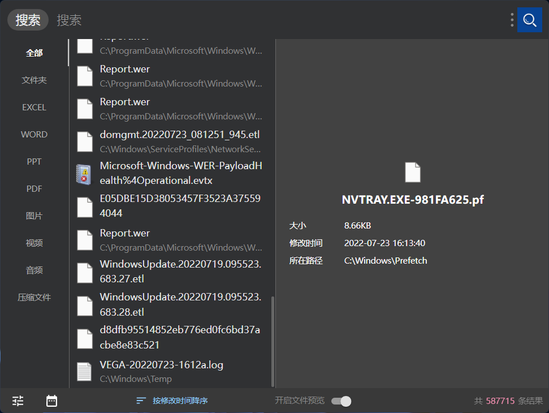Screen dimensions: 549x413
Task: Show only PDF files
Action: 34,189
